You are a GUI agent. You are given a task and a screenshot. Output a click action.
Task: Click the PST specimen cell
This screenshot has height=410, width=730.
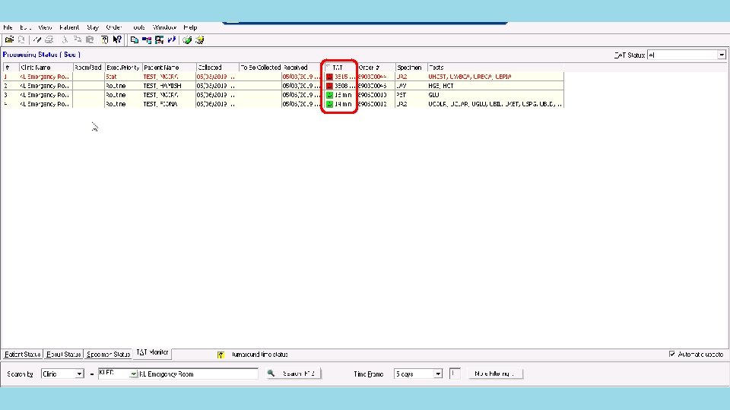411,95
